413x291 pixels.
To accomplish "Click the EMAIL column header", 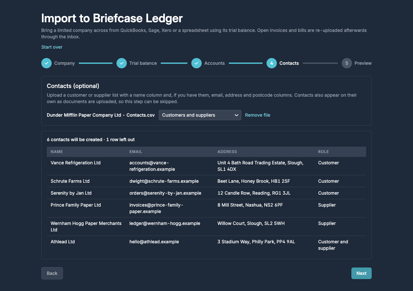I will 136,152.
